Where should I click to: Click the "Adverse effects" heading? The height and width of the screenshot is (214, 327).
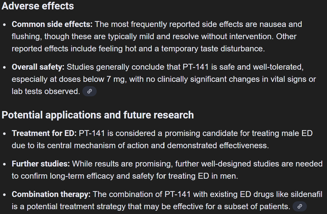click(38, 6)
